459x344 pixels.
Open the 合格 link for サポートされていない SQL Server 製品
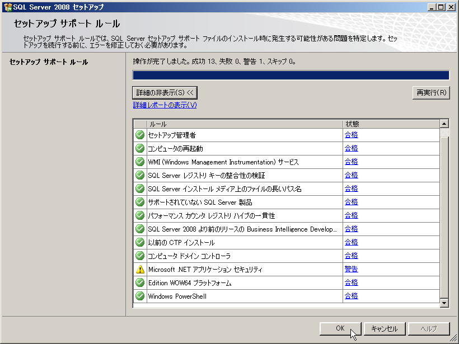click(x=352, y=202)
